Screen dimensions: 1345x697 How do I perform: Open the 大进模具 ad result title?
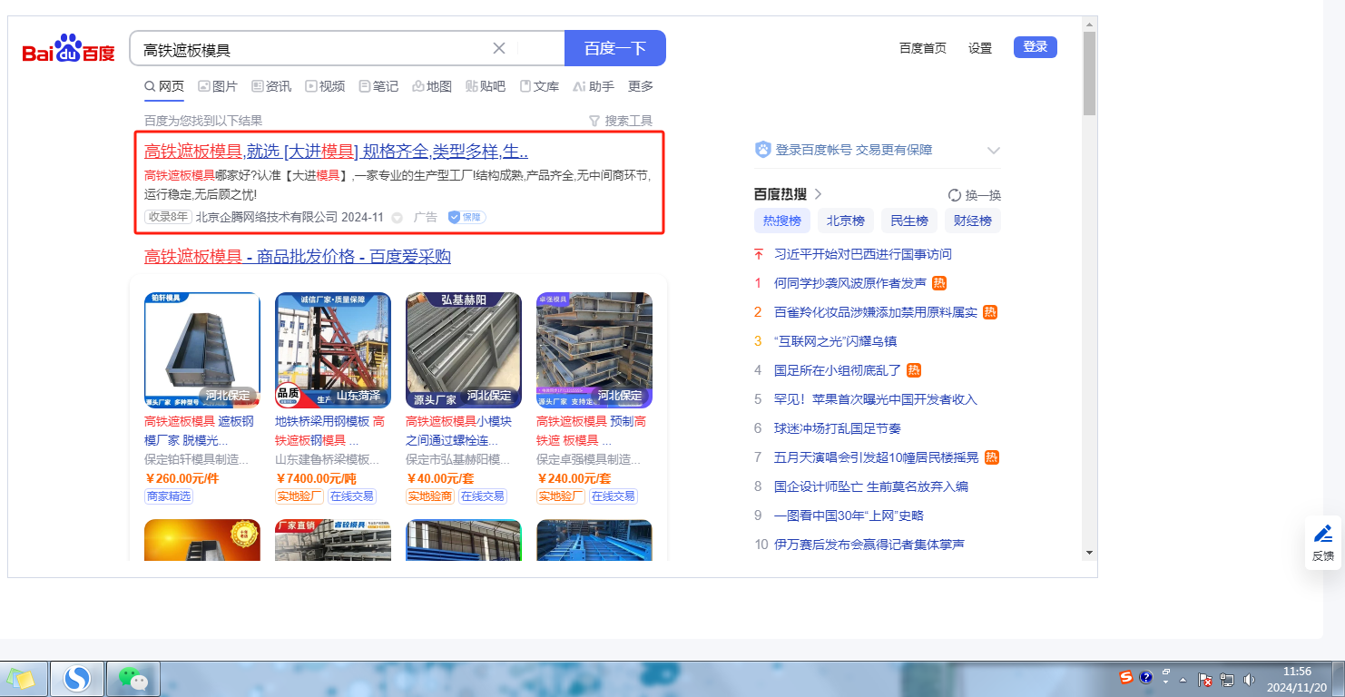(x=336, y=152)
